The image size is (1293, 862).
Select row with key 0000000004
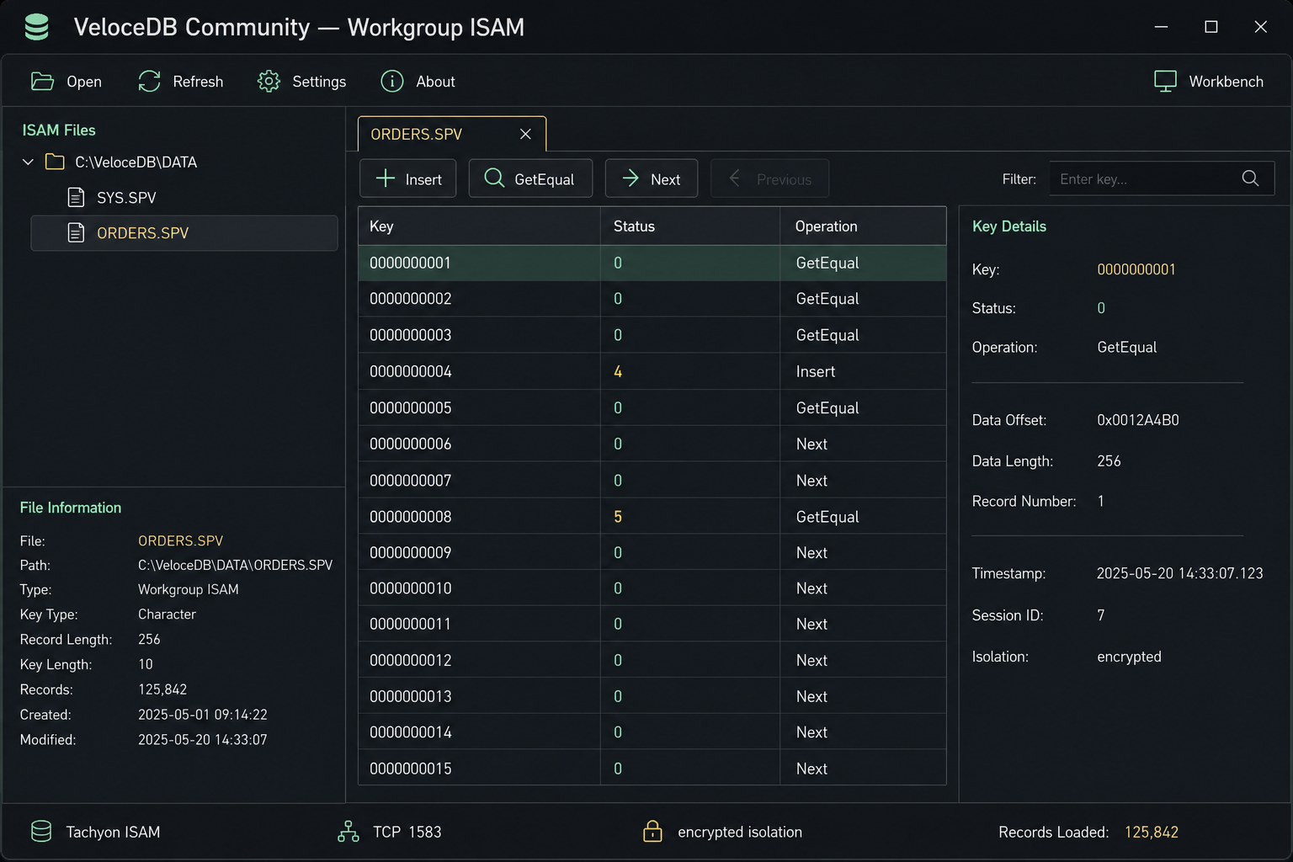click(652, 371)
